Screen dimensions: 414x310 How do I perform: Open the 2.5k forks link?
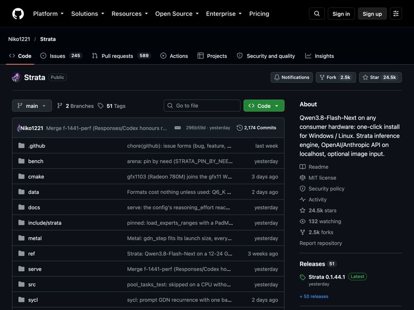(x=321, y=232)
